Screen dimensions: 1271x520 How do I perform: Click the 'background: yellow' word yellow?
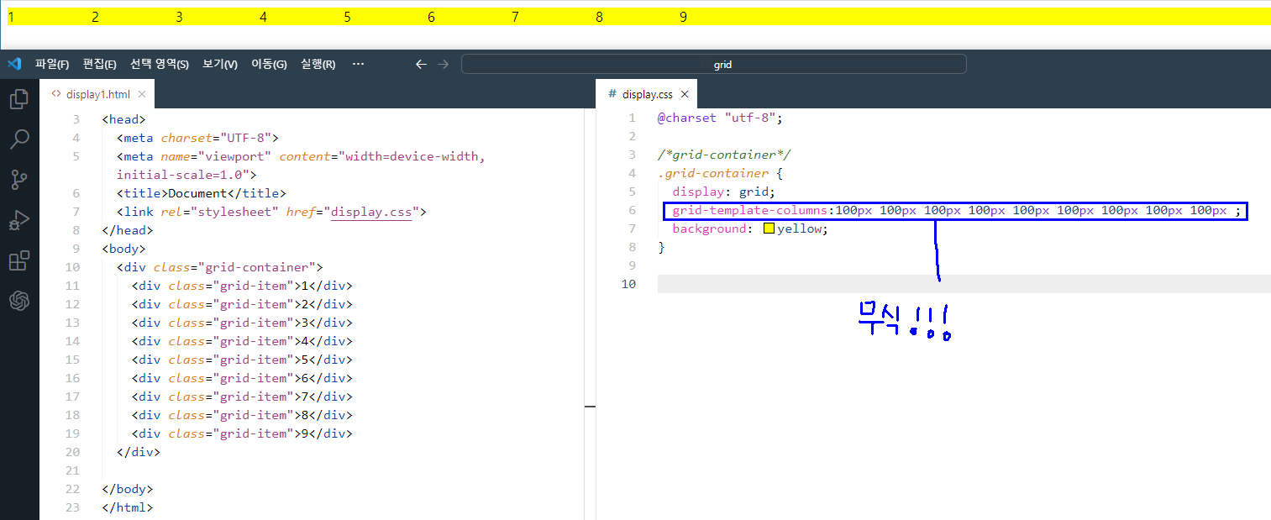799,228
